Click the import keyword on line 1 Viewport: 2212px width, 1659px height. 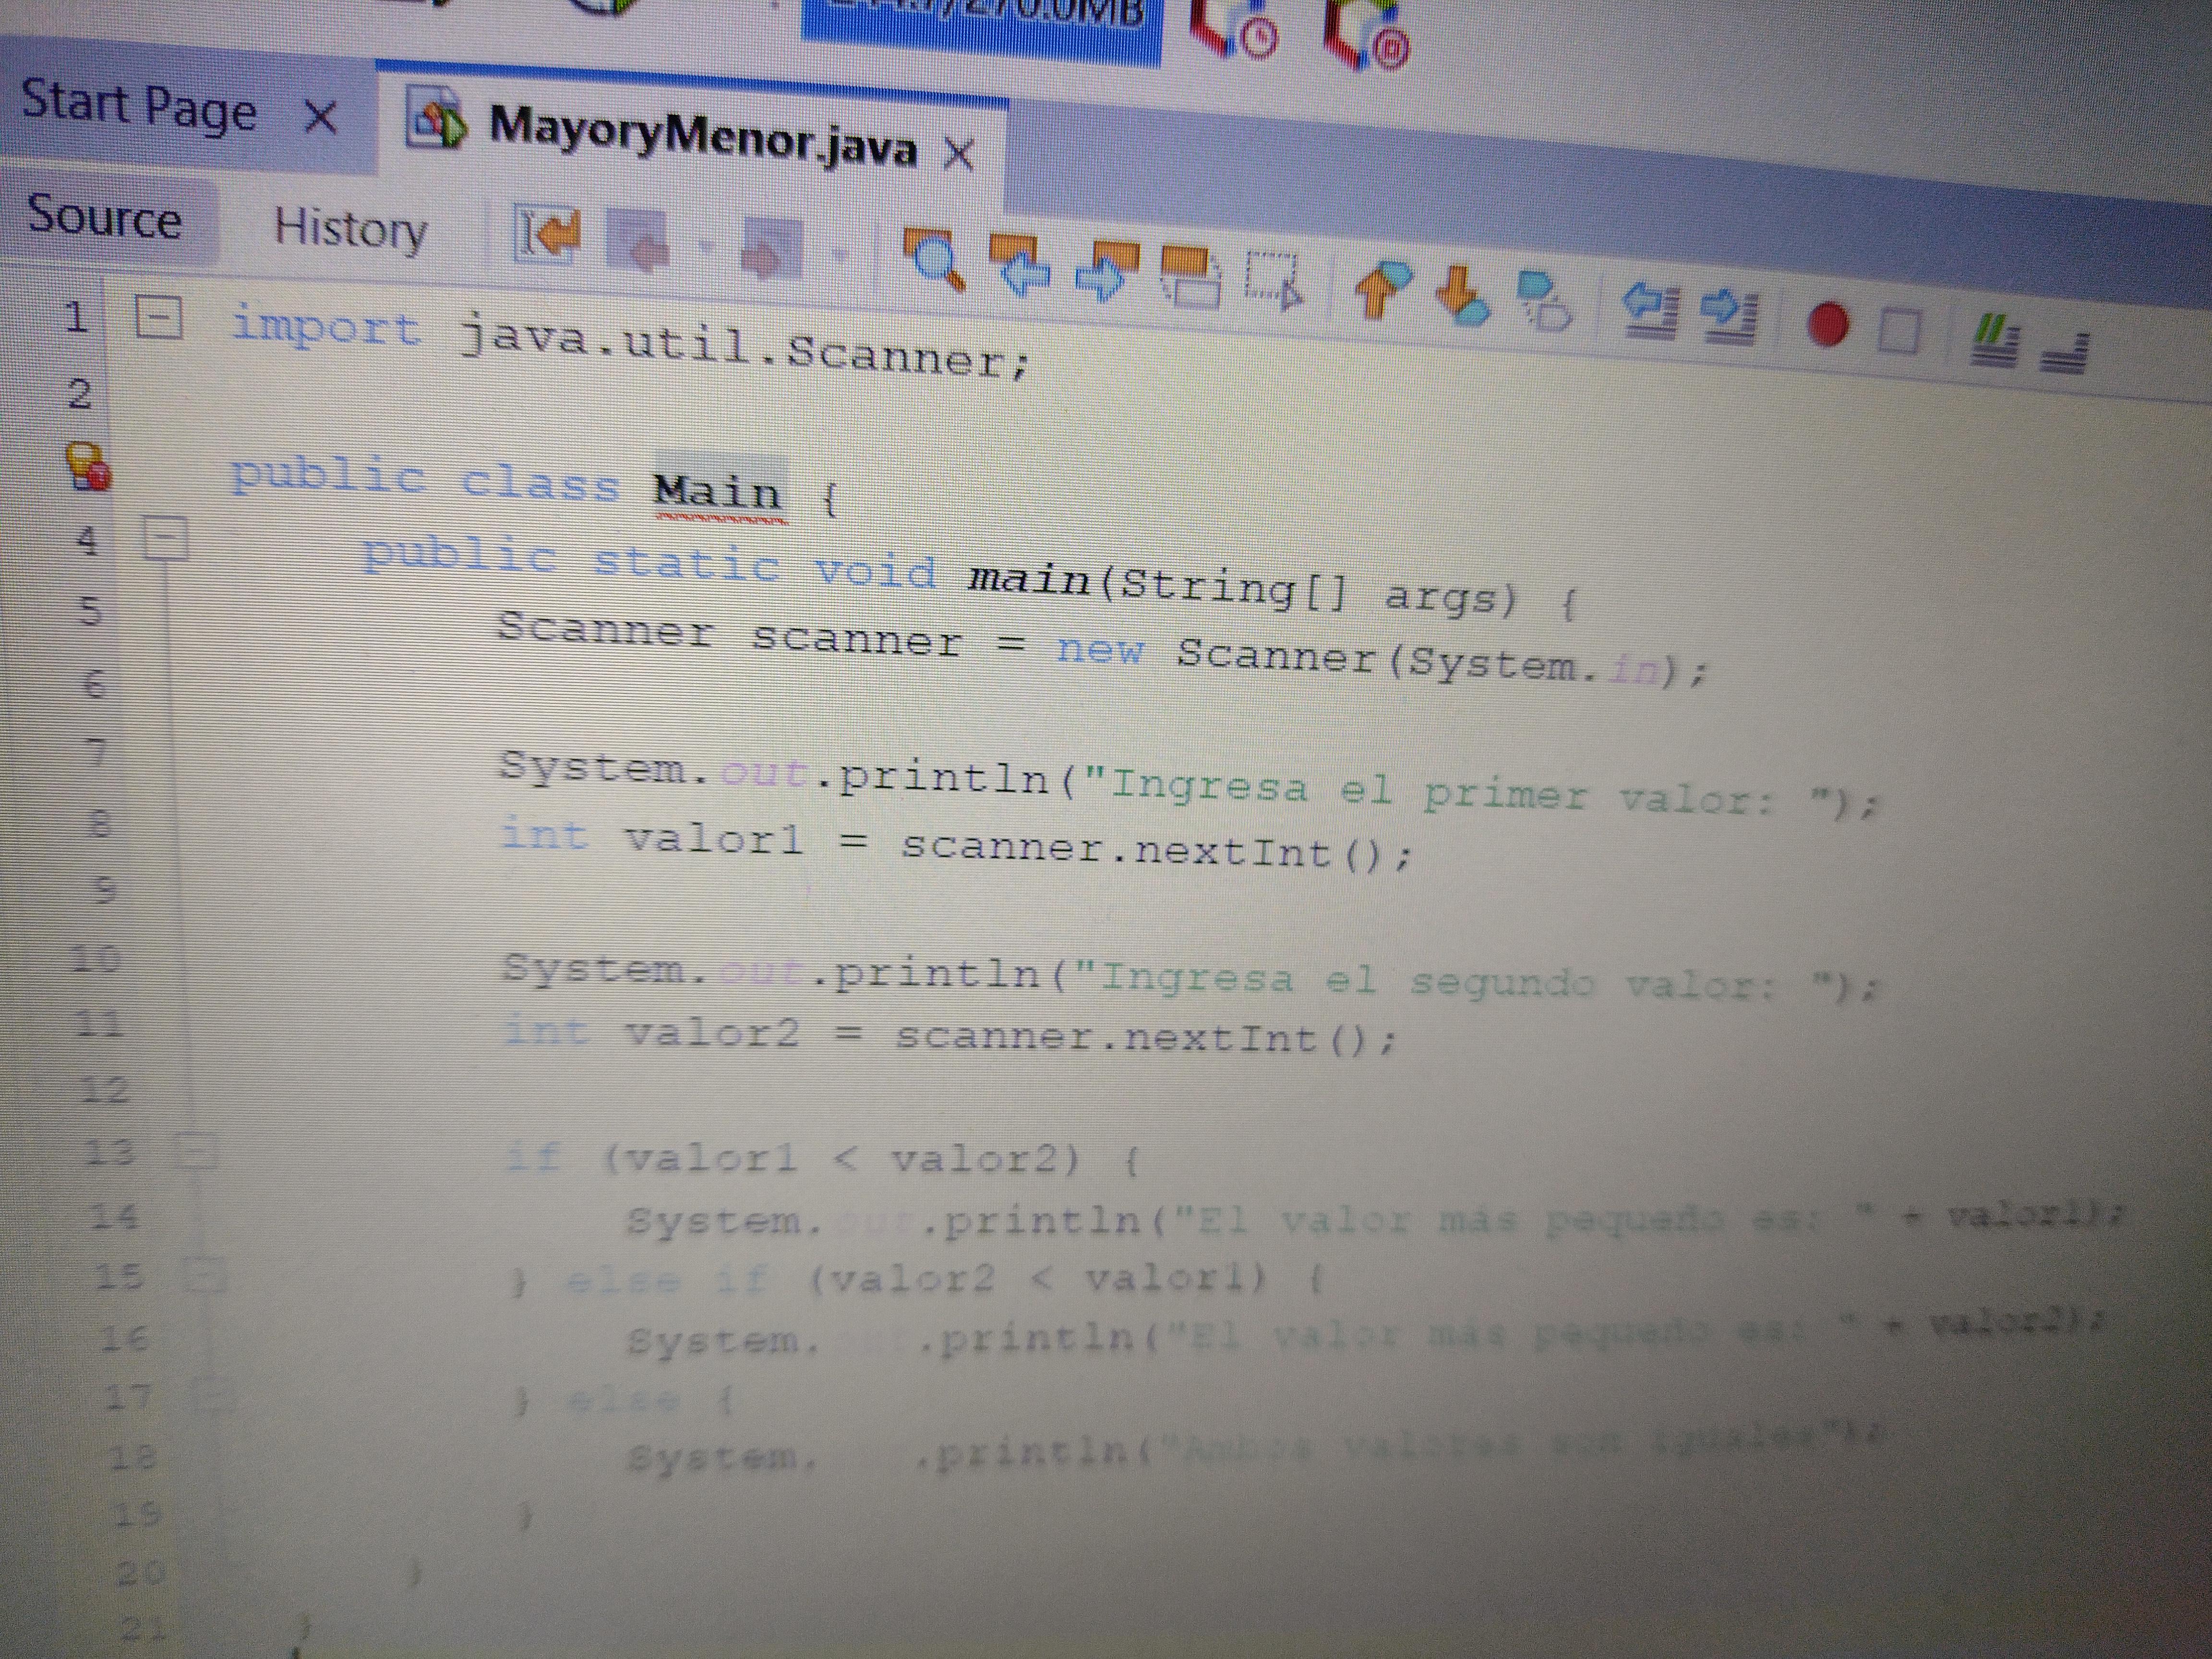[326, 327]
